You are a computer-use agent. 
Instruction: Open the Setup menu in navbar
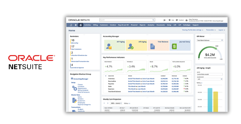169,25
